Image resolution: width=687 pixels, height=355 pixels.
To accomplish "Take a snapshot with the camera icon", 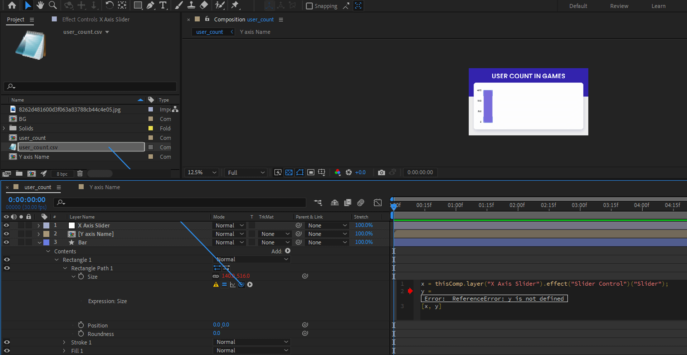I will [381, 172].
